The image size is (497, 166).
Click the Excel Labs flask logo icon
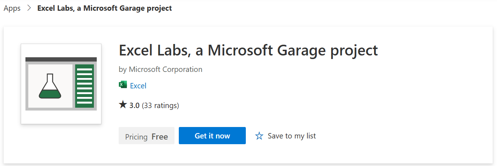click(x=50, y=86)
